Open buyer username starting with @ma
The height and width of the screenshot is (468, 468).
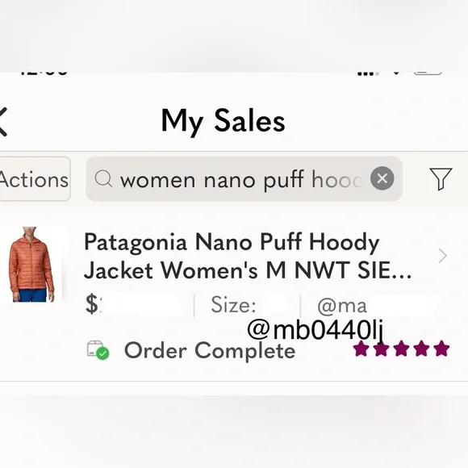[x=342, y=306]
